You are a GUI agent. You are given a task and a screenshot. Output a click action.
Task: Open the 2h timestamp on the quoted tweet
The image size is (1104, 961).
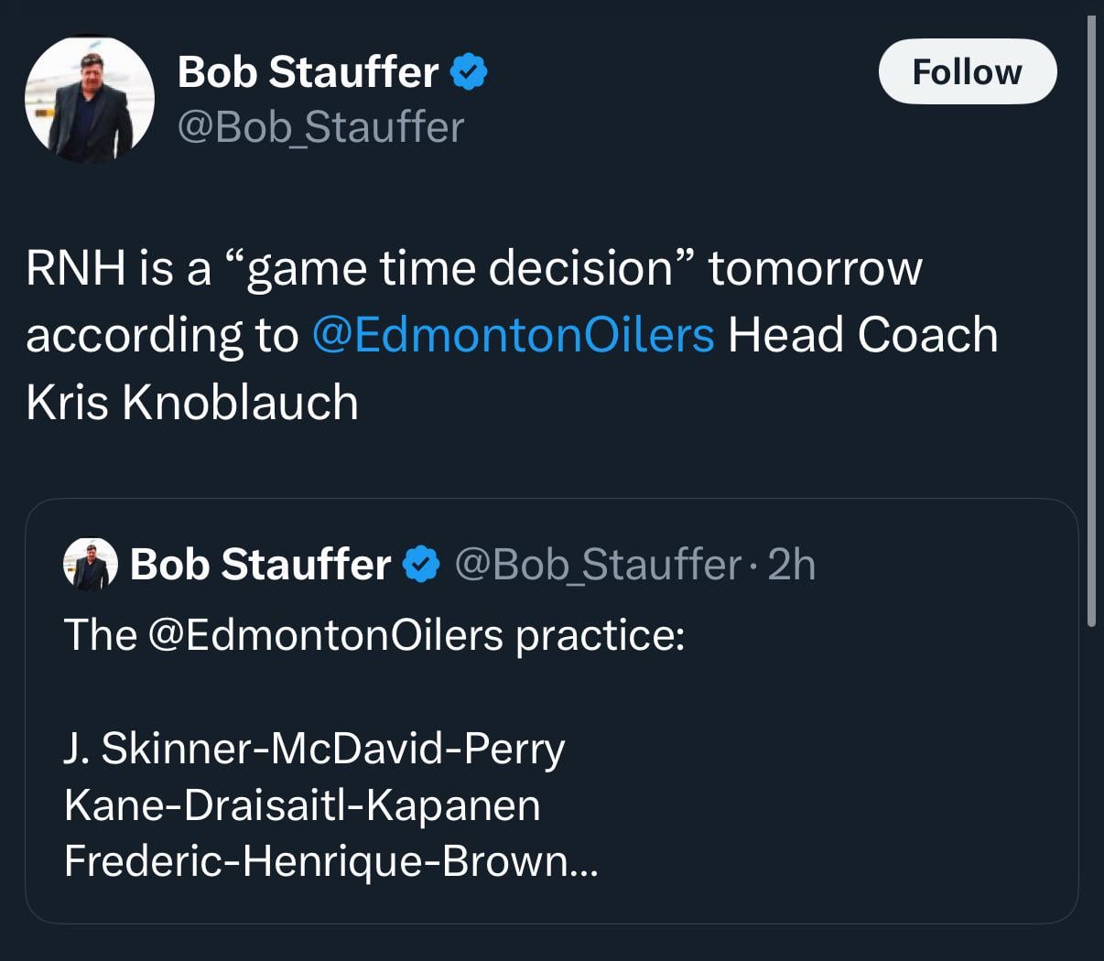coord(792,565)
